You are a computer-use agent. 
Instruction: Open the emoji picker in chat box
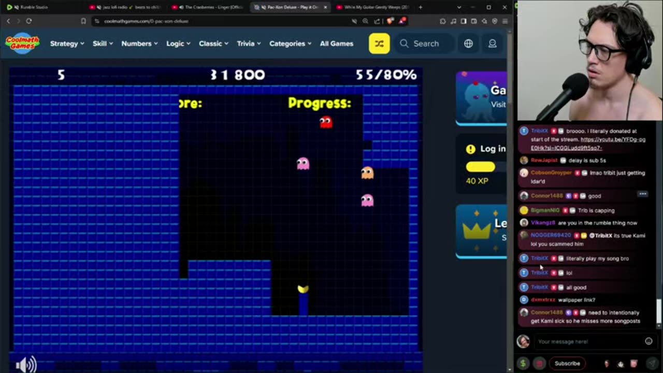pos(648,341)
